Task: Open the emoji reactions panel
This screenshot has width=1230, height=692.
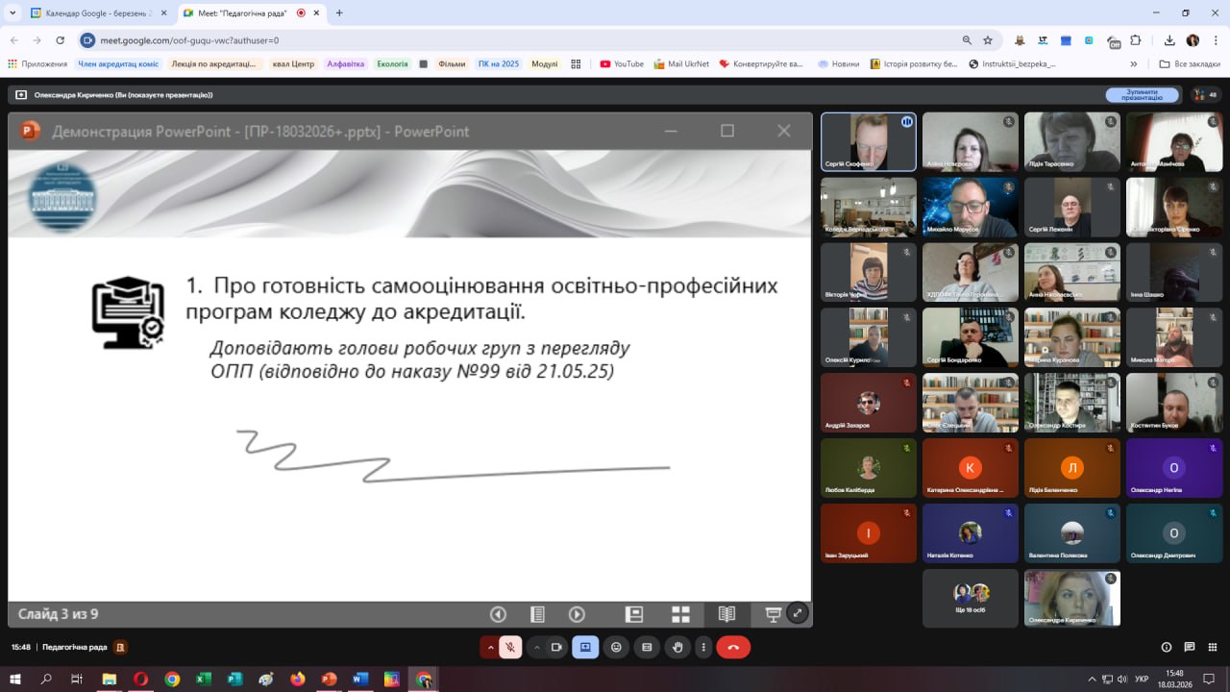Action: point(616,647)
